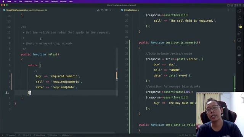The width and height of the screenshot is (244, 137).
Task: Click 'public function rules()' in left editor
Action: (x=40, y=54)
